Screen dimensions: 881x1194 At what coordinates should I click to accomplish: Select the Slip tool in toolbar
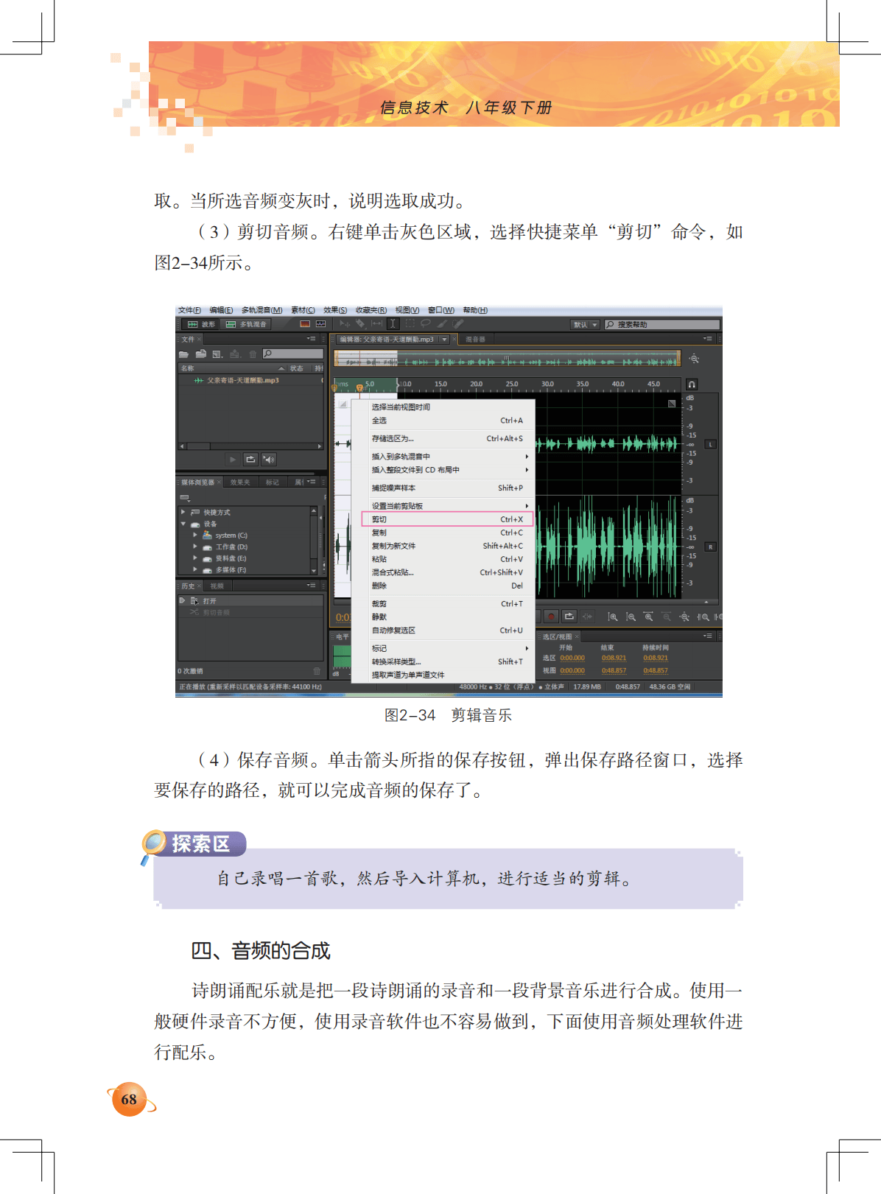click(x=376, y=323)
